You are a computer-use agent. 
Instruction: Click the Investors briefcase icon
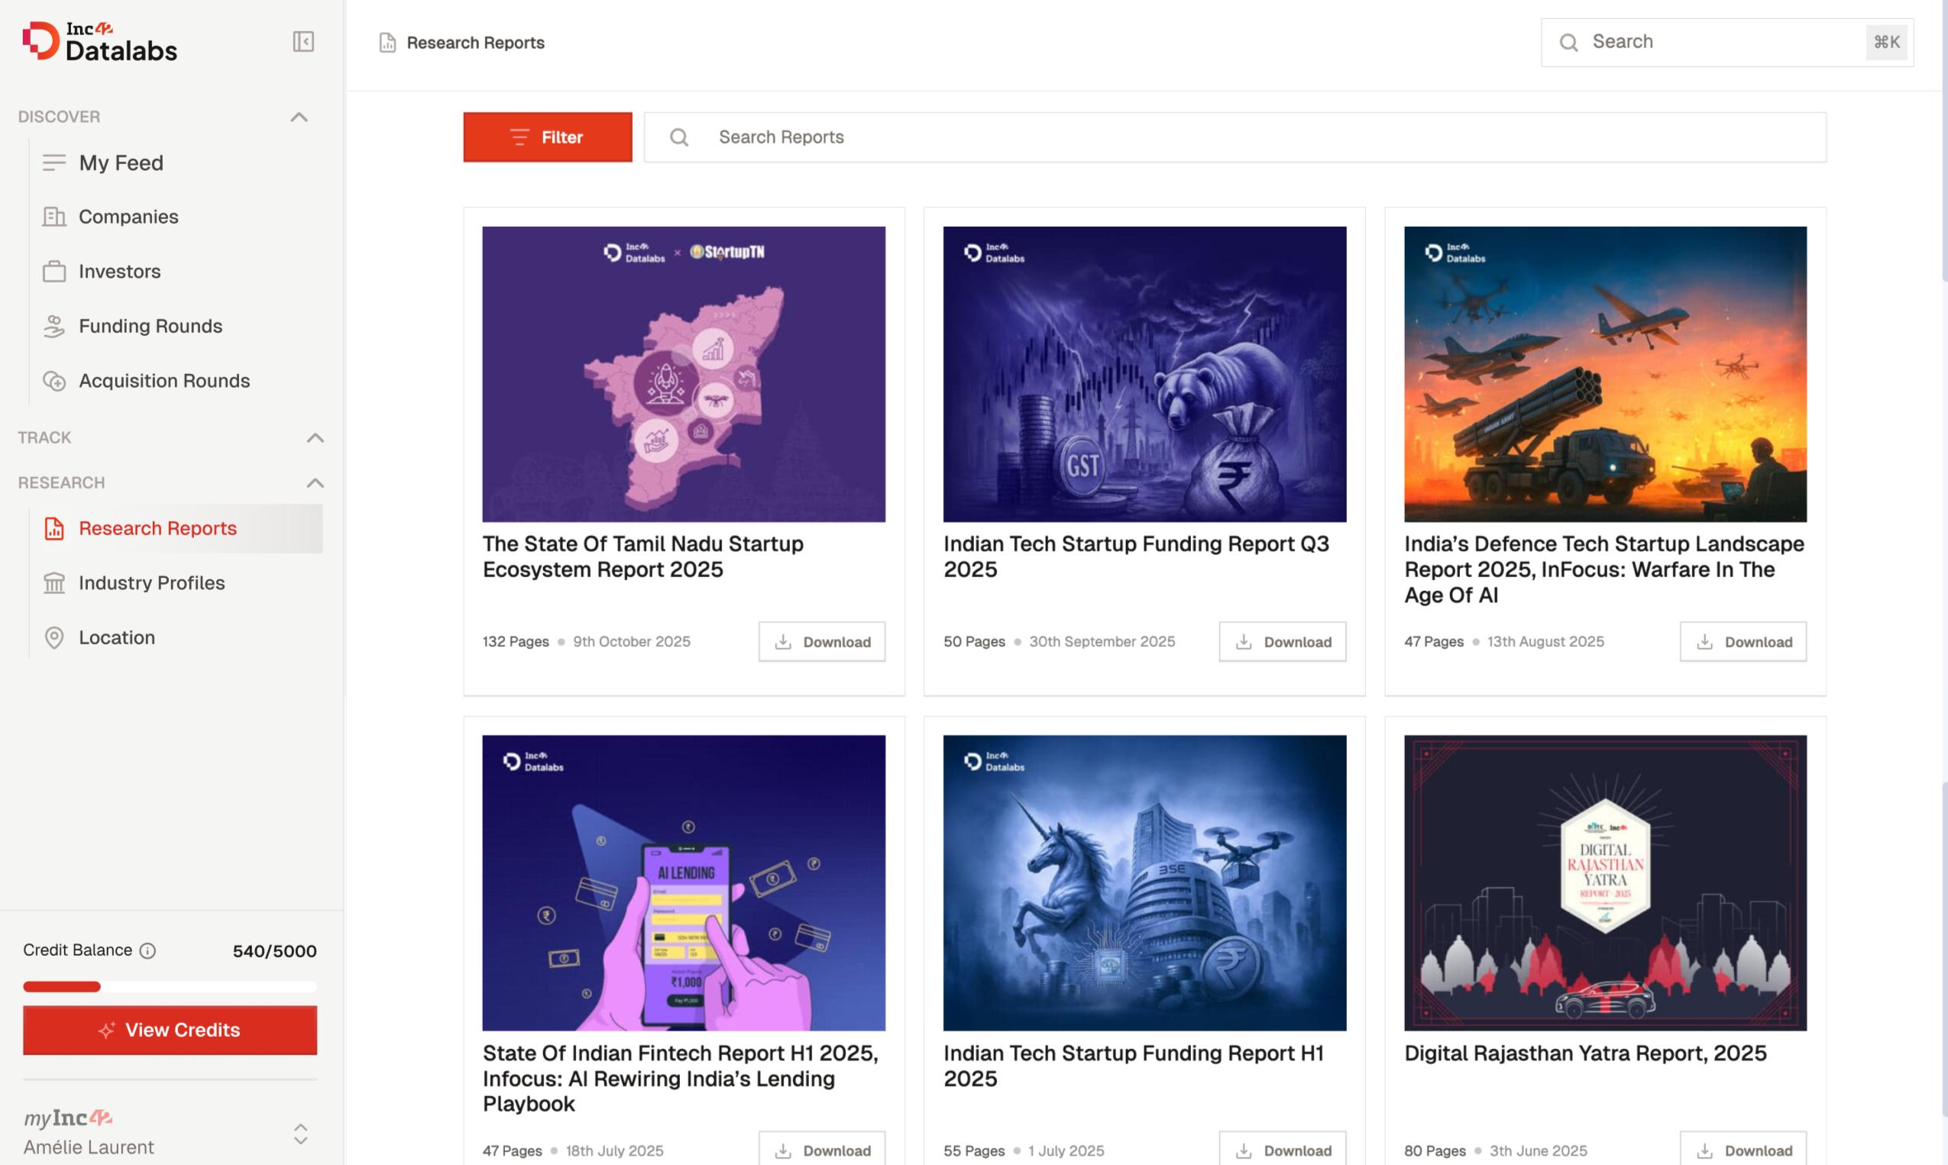pos(53,272)
